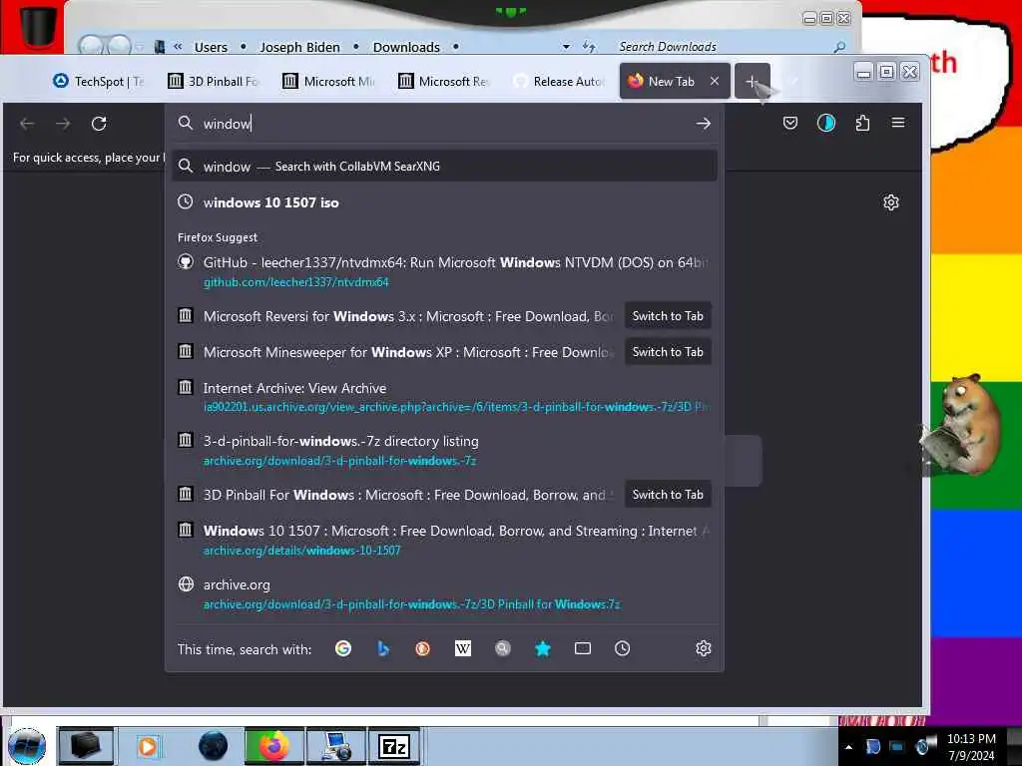Click Switch to Tab for Microsoft Reversi
This screenshot has width=1022, height=766.
coord(668,316)
